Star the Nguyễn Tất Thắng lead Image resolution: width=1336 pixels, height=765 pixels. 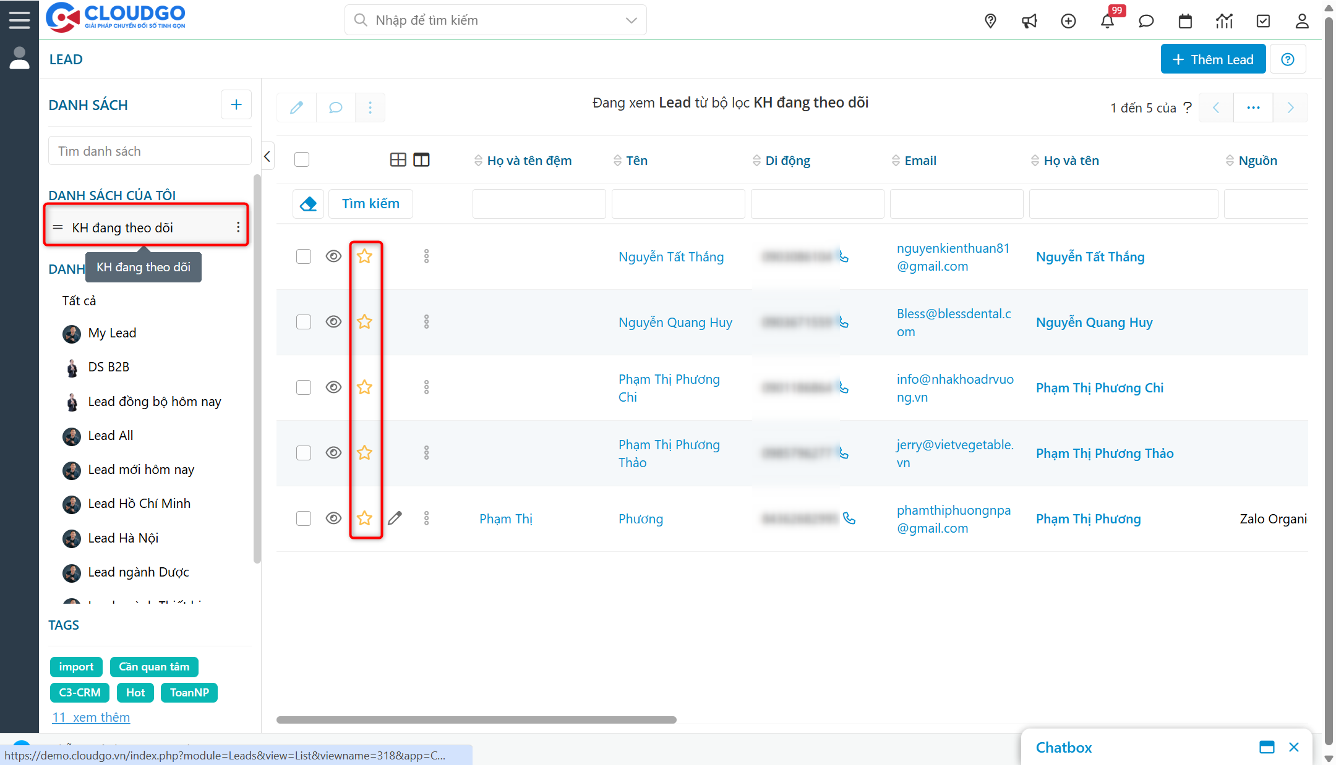(365, 256)
